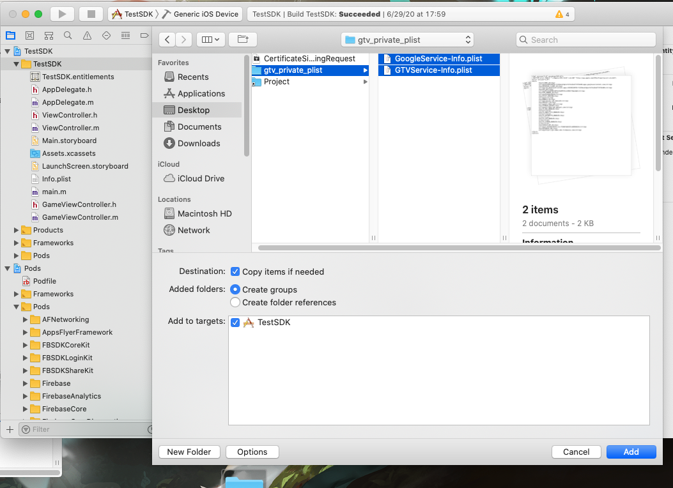Open the Issue navigator warning icon
The height and width of the screenshot is (488, 673).
87,36
